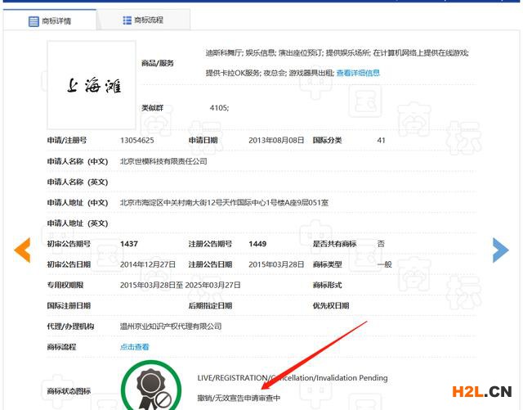
Task: Click the similar group code 4105
Action: pyautogui.click(x=218, y=108)
